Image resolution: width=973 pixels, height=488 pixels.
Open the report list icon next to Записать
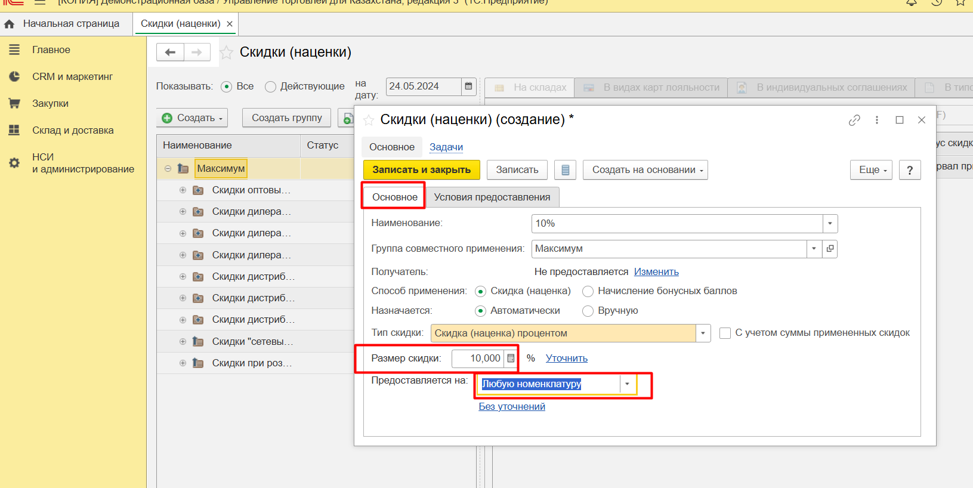[565, 170]
